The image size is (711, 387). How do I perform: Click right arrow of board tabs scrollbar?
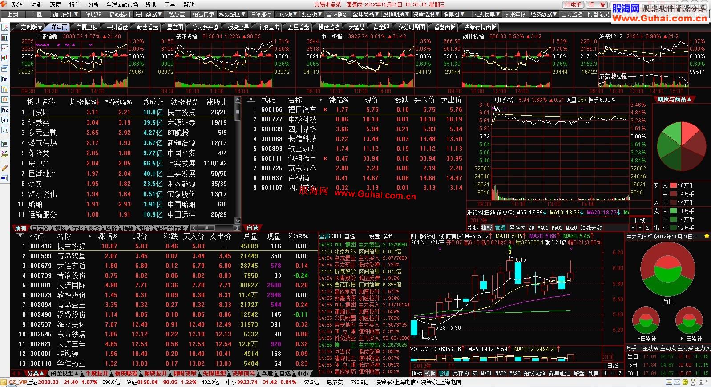pyautogui.click(x=237, y=228)
